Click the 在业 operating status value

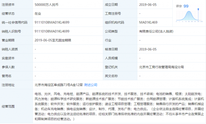click(x=38, y=13)
